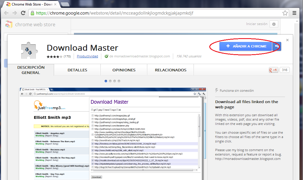Bookmark page with star icon
Viewport: 303px width, 180px height.
click(285, 13)
